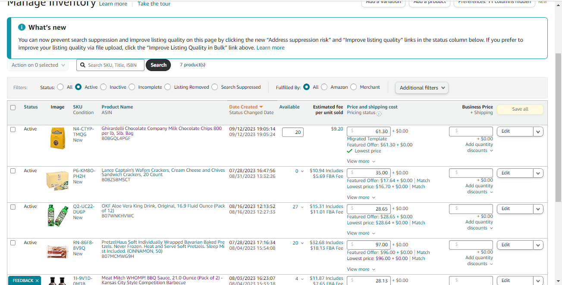
Task: Open the Action on 0 selected dropdown
Action: [38, 65]
